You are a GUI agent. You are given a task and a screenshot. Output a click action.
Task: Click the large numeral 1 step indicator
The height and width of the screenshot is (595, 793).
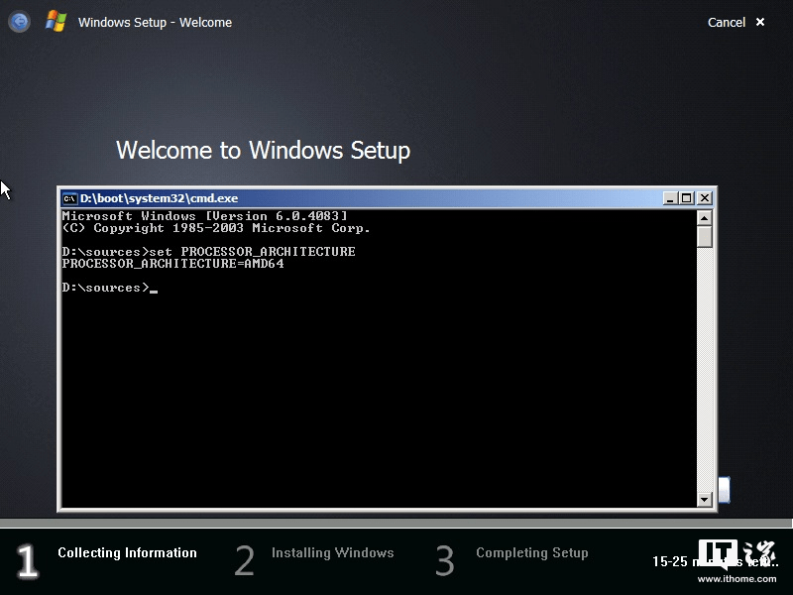27,561
